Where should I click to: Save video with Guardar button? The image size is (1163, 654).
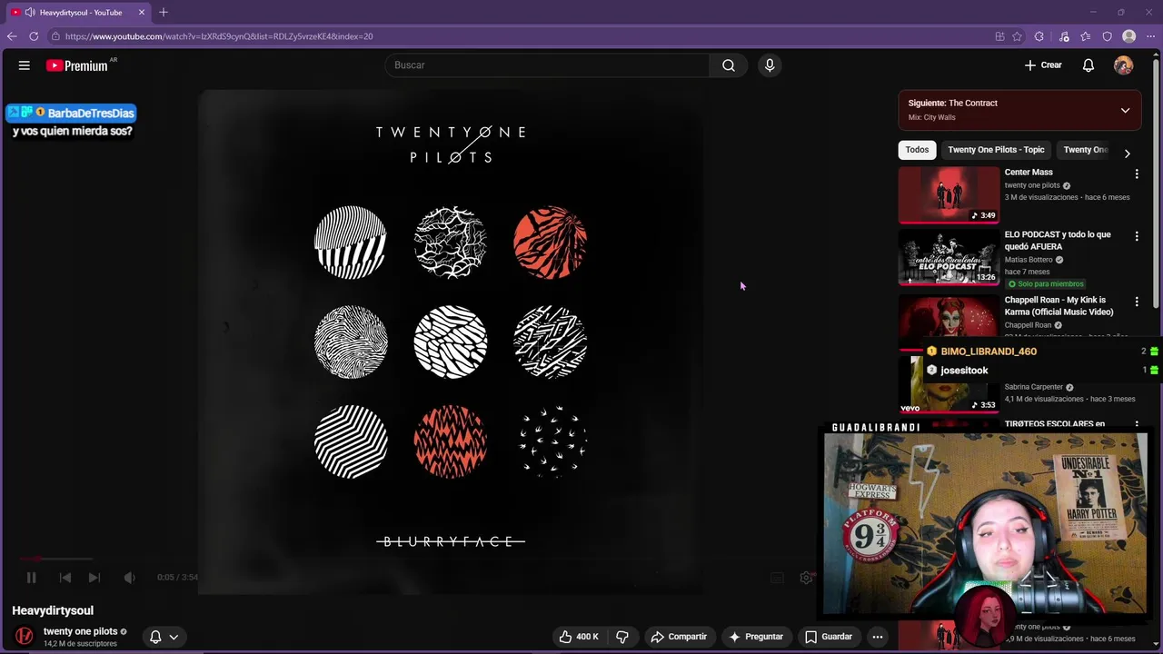829,637
